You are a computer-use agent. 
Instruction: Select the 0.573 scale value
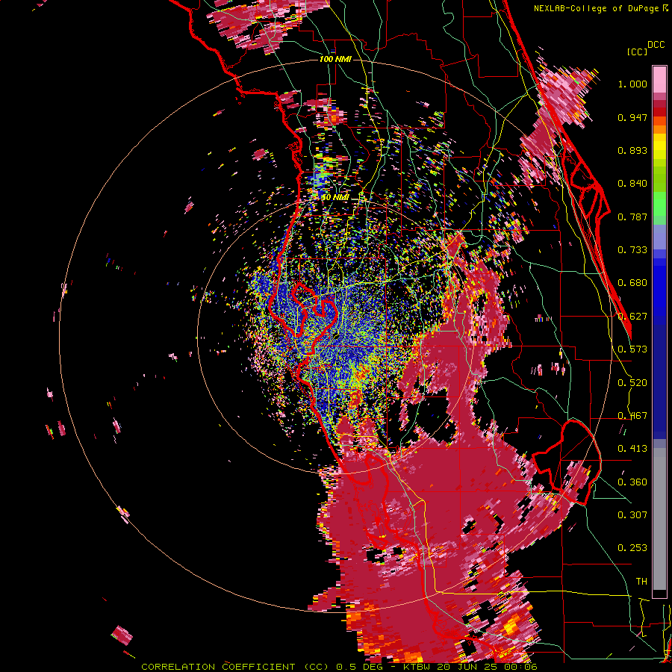coord(632,349)
